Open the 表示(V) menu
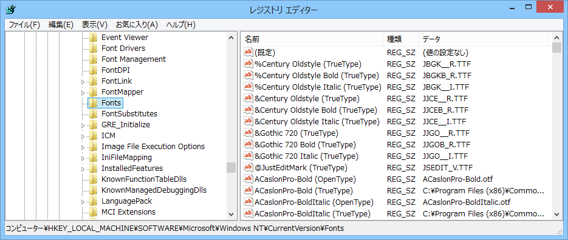 (x=95, y=25)
